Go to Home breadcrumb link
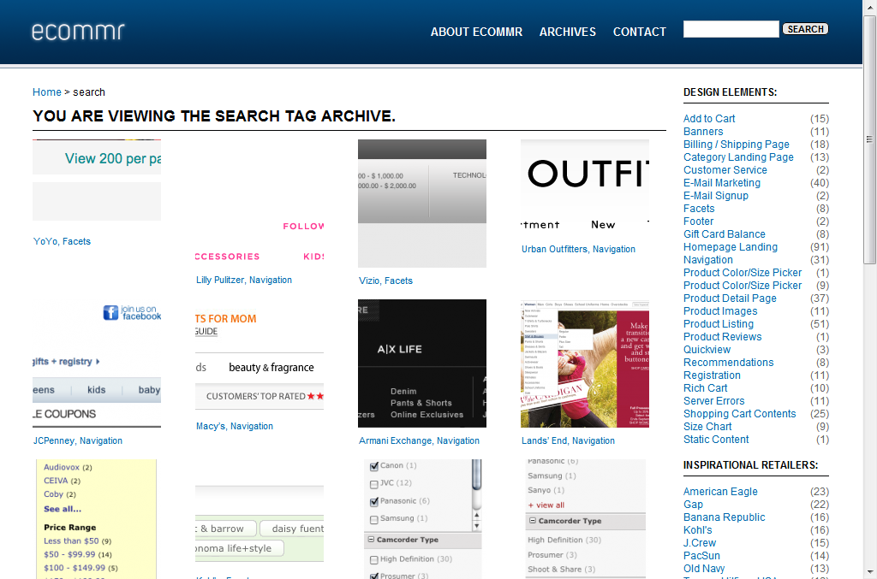This screenshot has height=579, width=877. tap(47, 92)
